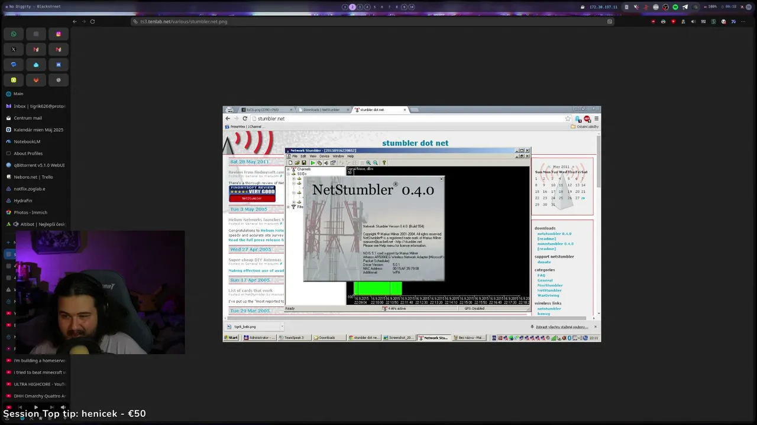The height and width of the screenshot is (425, 757).
Task: Click the Zoom Out magnifier in NetStumbler toolbar
Action: pos(375,163)
